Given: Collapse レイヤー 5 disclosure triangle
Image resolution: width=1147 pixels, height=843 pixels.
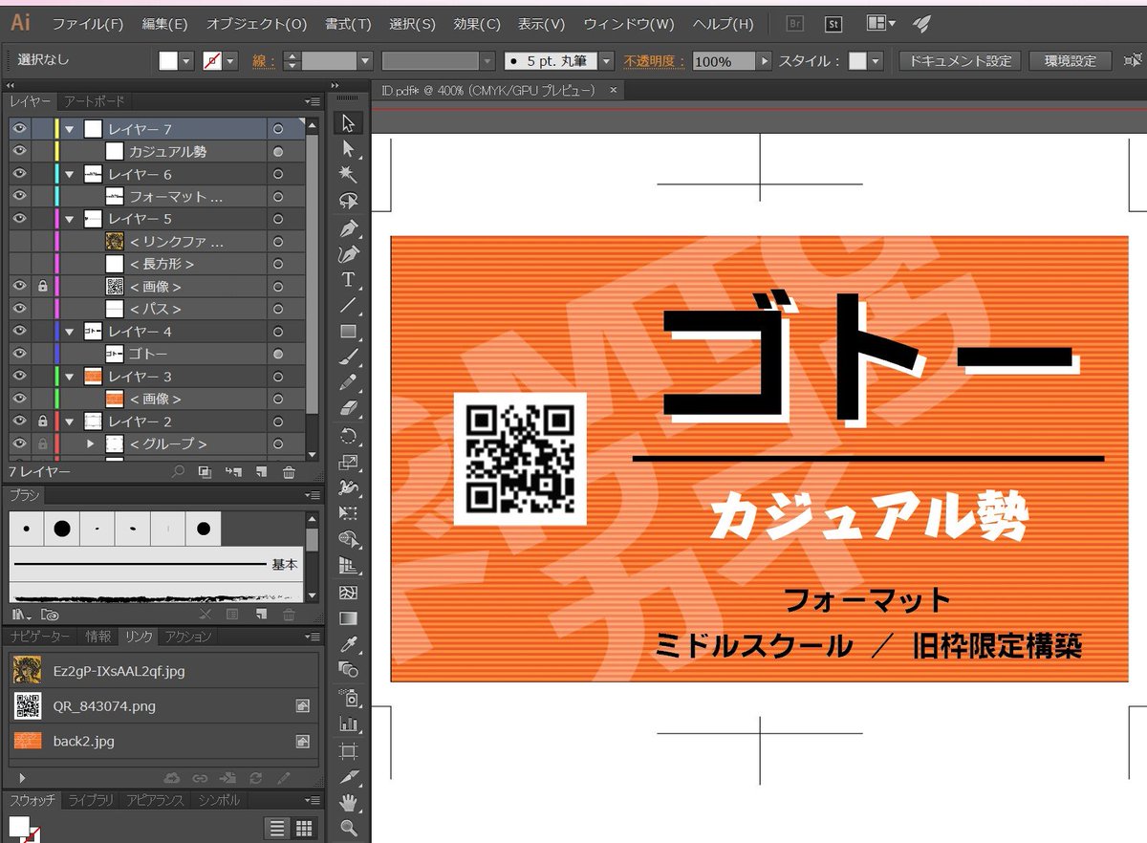Looking at the screenshot, I should click(70, 219).
